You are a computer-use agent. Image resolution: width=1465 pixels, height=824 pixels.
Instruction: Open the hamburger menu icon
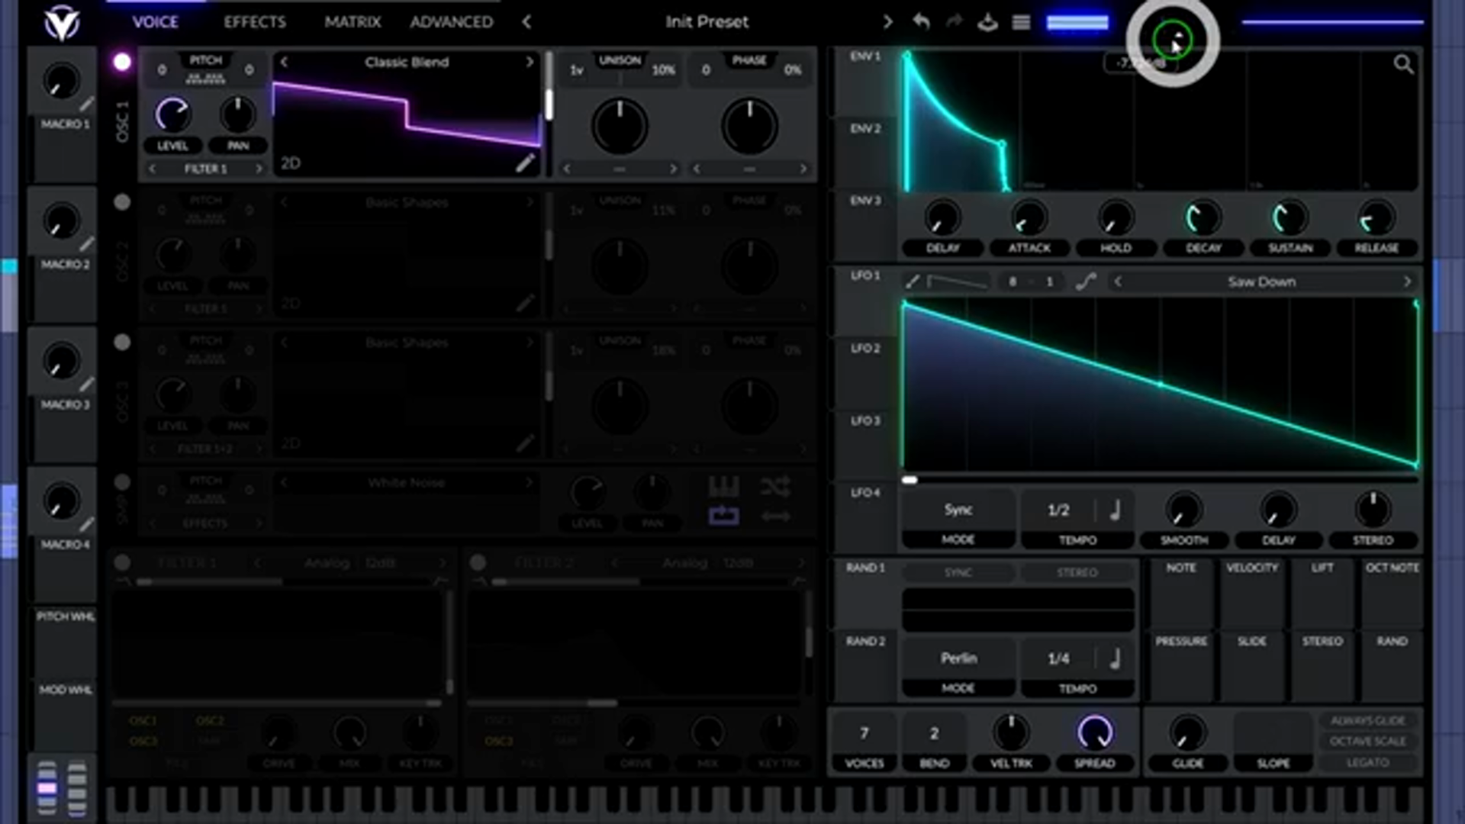point(1021,22)
